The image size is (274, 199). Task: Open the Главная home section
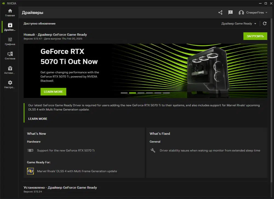click(10, 13)
